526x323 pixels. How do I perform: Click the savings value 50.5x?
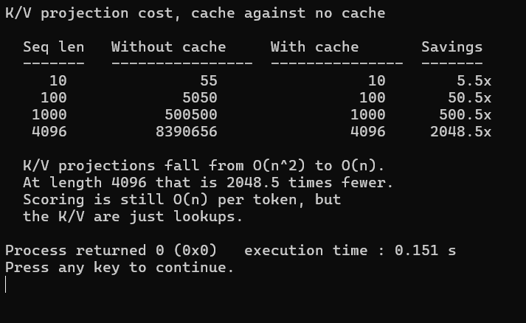(469, 98)
